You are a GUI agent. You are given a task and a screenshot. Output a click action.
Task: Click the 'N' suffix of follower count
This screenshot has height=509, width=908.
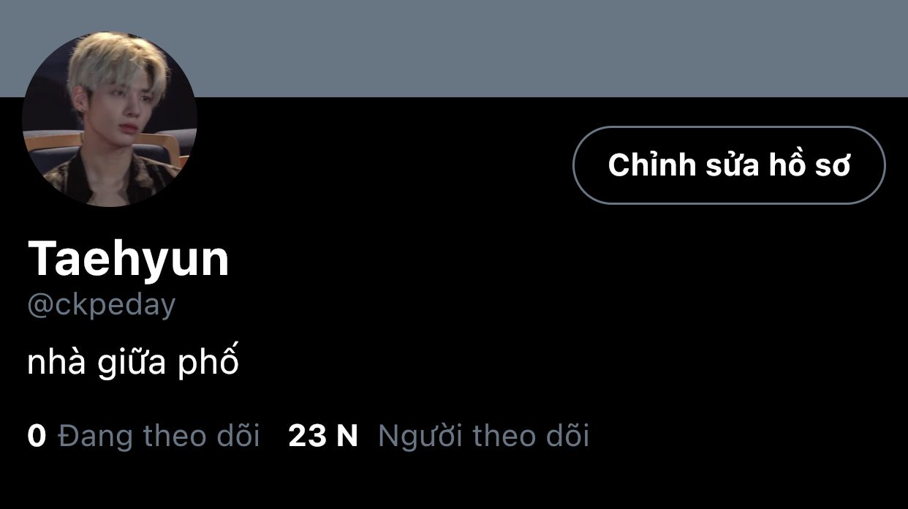347,436
